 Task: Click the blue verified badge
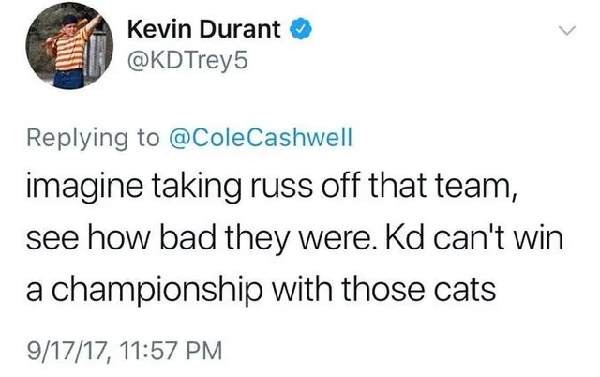pyautogui.click(x=299, y=32)
